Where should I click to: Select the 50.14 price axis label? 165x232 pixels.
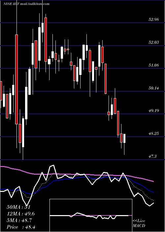tap(153, 88)
